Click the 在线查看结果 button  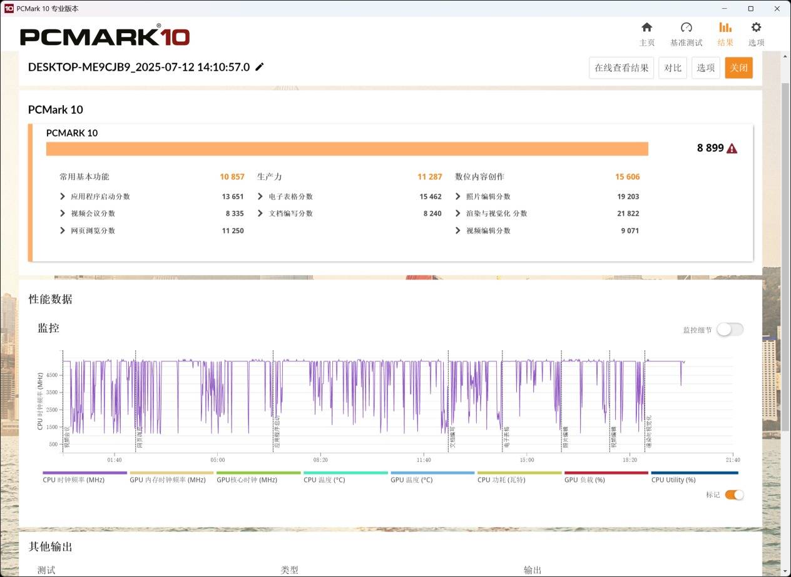pos(621,68)
